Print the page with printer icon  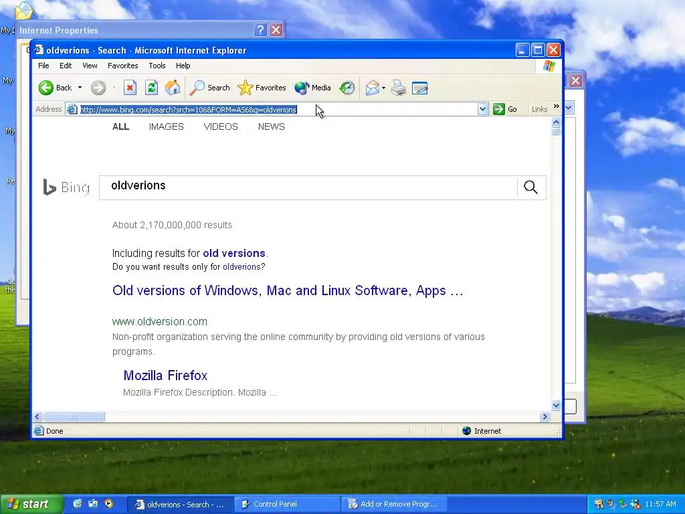pyautogui.click(x=399, y=88)
